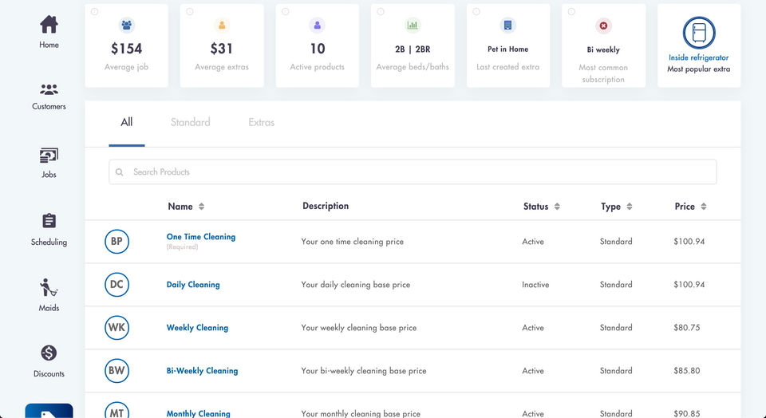The height and width of the screenshot is (418, 766).
Task: Click the $154 Average job value
Action: pos(127,49)
